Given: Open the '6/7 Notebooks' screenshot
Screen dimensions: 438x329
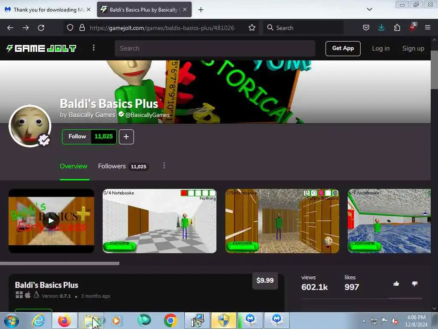Looking at the screenshot, I should [x=389, y=221].
